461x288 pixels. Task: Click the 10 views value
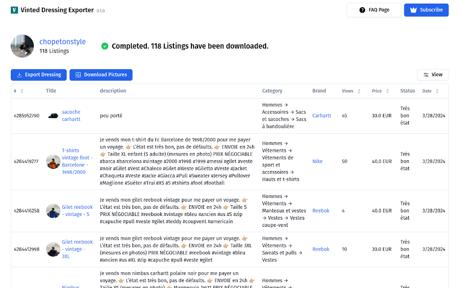click(344, 249)
